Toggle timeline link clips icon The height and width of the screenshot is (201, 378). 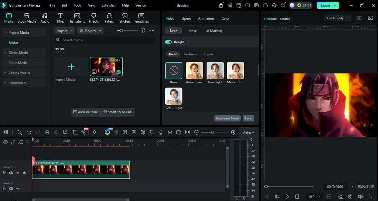click(13, 142)
